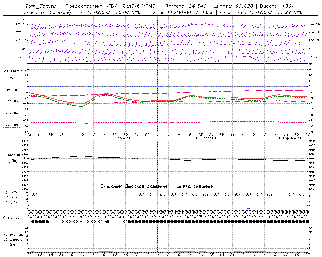Select the Облачность panel label
This screenshot has width=322, height=257.
pos(13,218)
